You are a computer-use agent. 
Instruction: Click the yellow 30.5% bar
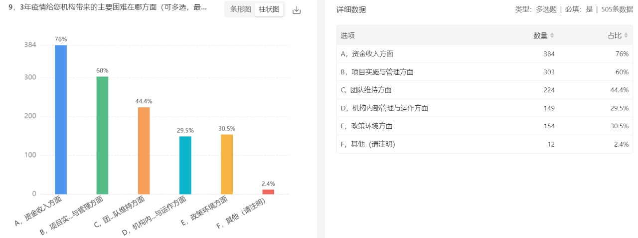[x=227, y=164]
